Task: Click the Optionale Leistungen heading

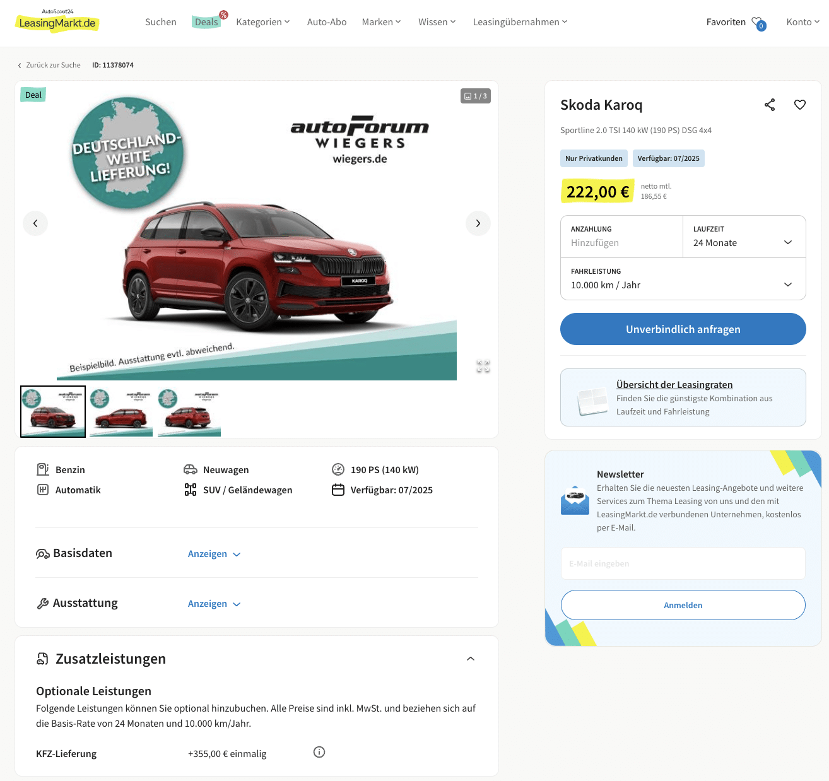Action: pyautogui.click(x=93, y=691)
